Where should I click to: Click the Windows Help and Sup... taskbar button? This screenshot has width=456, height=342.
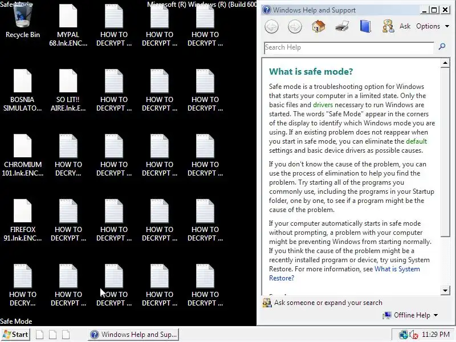[x=133, y=335]
